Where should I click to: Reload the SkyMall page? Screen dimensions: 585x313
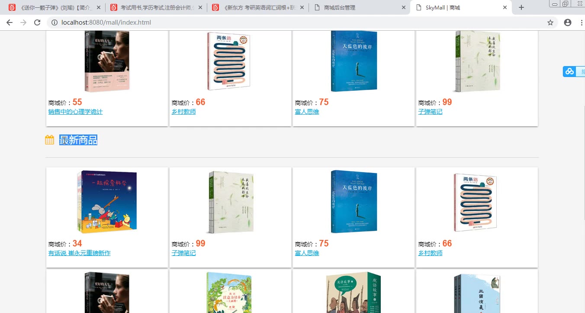pos(37,22)
